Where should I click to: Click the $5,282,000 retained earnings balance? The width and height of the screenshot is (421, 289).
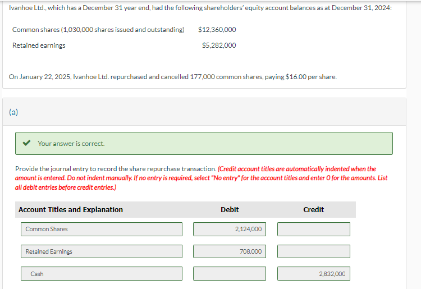219,45
